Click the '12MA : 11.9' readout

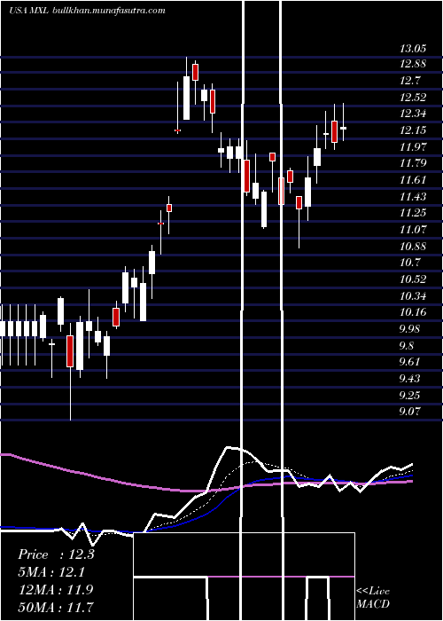click(x=56, y=590)
